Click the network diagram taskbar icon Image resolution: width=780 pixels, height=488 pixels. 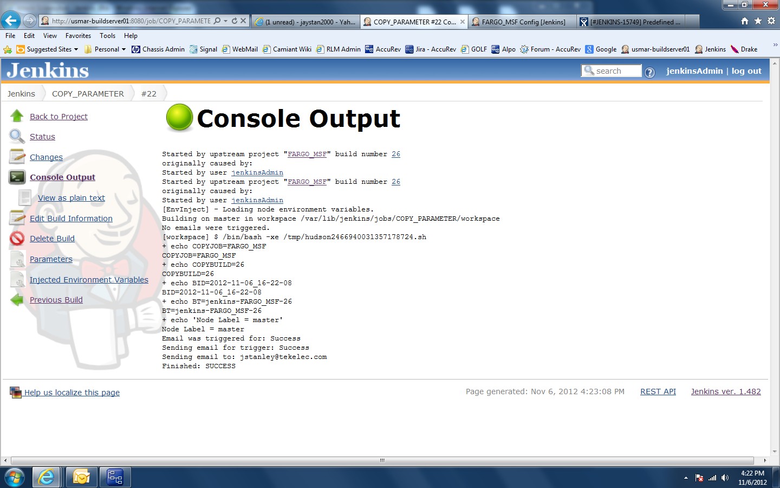115,477
